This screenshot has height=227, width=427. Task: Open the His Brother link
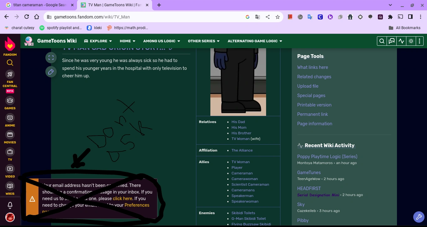point(241,133)
